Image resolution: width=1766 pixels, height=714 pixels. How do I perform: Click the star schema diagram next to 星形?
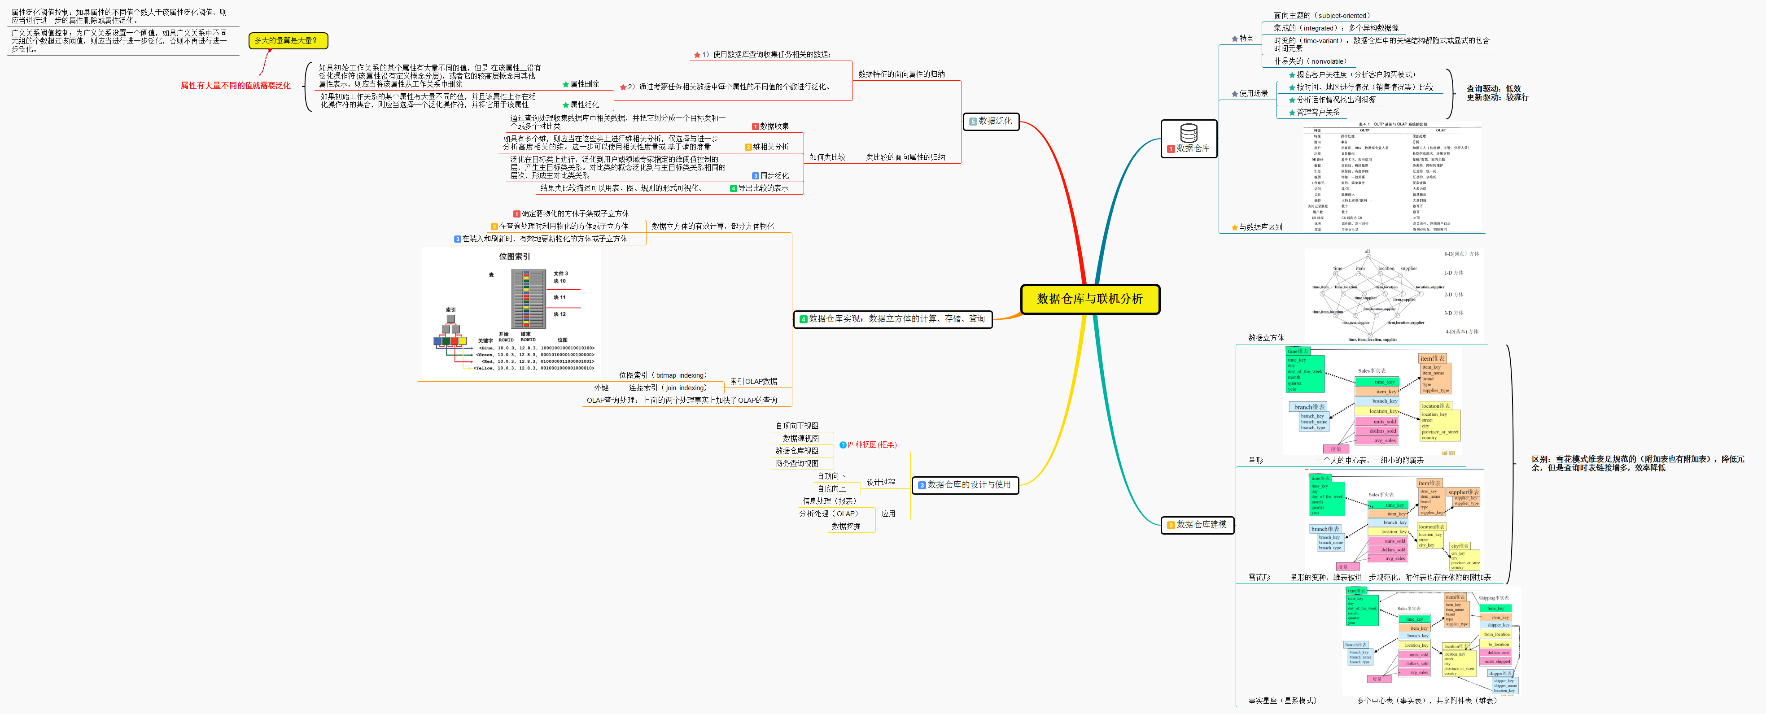pyautogui.click(x=1372, y=400)
